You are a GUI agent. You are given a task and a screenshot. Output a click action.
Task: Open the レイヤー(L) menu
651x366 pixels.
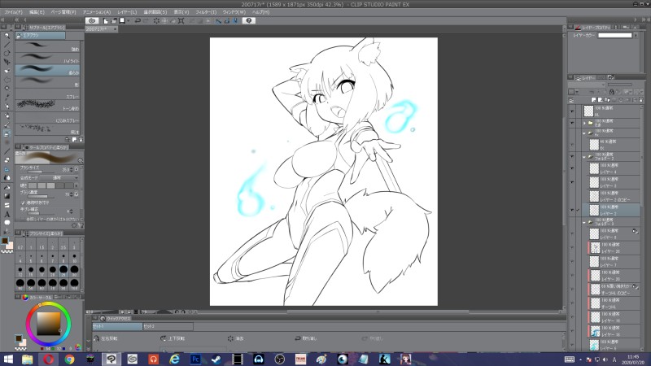pyautogui.click(x=127, y=12)
